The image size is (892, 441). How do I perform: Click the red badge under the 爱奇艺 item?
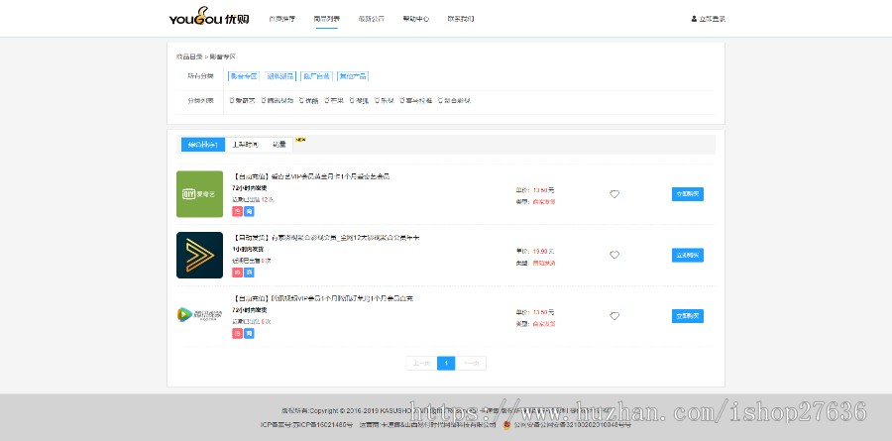pyautogui.click(x=237, y=212)
